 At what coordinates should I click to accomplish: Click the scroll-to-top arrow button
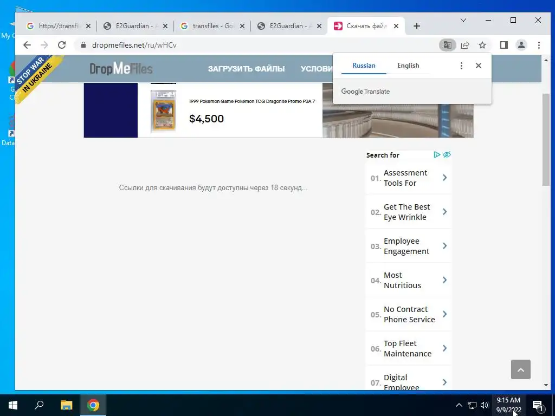pos(521,369)
